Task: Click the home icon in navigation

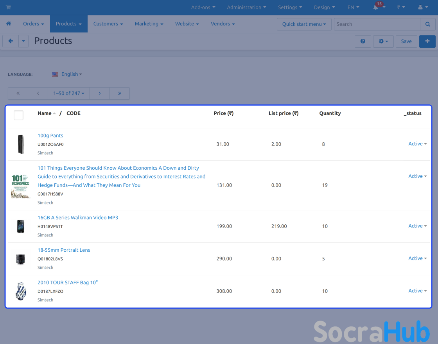Action: pyautogui.click(x=9, y=24)
